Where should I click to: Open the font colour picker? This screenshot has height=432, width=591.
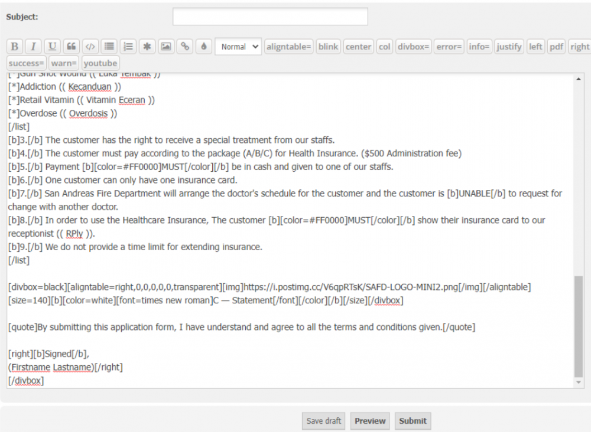[x=203, y=47]
